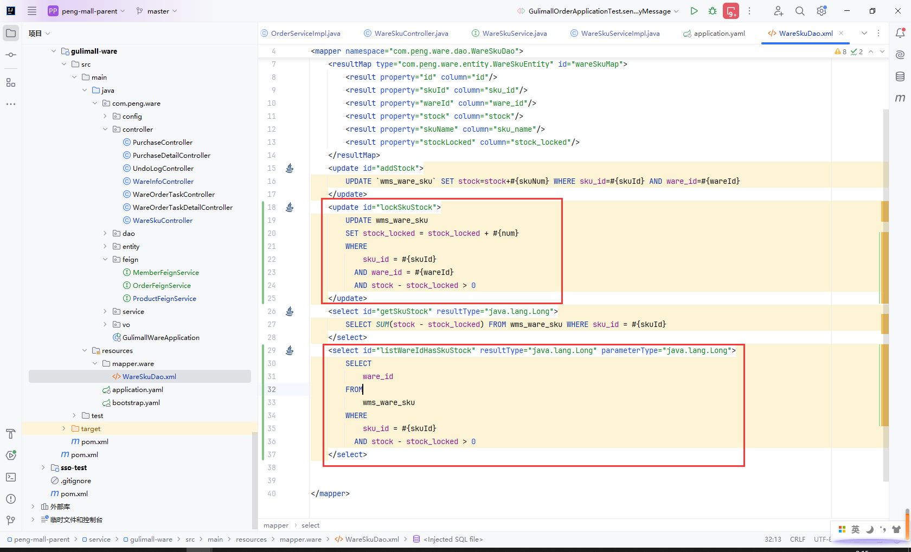This screenshot has height=552, width=911.
Task: Show the hidden editor tabs list
Action: pos(864,33)
